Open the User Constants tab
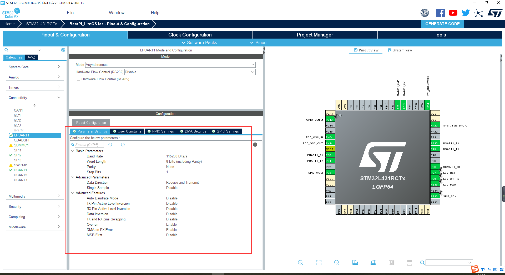Screen dimensions: 505x275 pyautogui.click(x=127, y=131)
